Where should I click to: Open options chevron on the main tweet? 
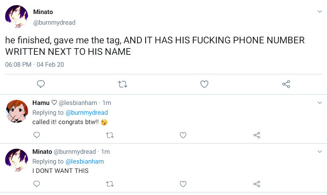(320, 11)
